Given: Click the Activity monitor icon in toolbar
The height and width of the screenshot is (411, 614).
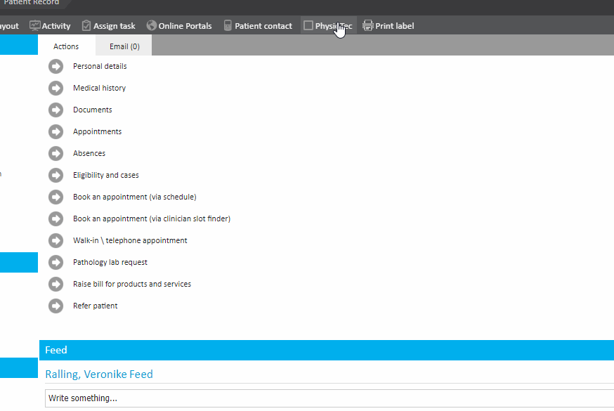Looking at the screenshot, I should [34, 26].
